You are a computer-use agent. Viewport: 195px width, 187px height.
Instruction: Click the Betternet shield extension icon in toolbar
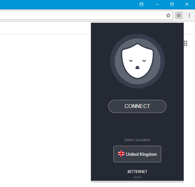(179, 15)
